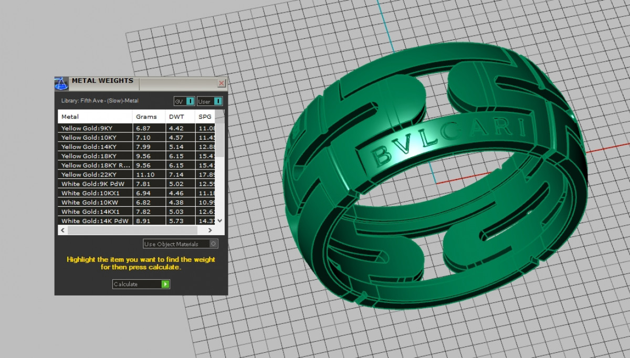Toggle the User library switch
Viewport: 630px width, 358px height.
click(217, 101)
